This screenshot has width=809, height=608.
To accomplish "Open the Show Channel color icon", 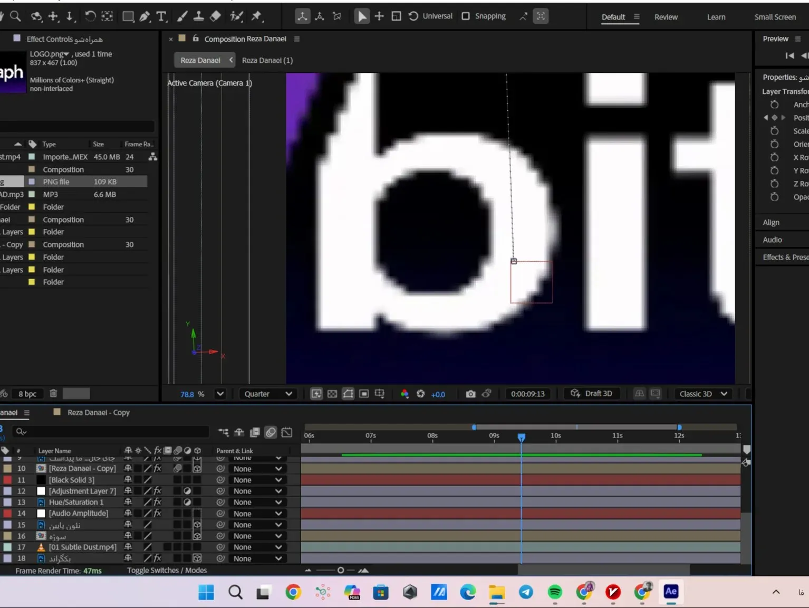I will click(x=405, y=394).
